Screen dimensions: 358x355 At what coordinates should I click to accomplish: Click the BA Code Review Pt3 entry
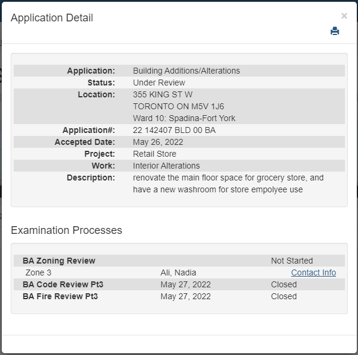click(60, 284)
